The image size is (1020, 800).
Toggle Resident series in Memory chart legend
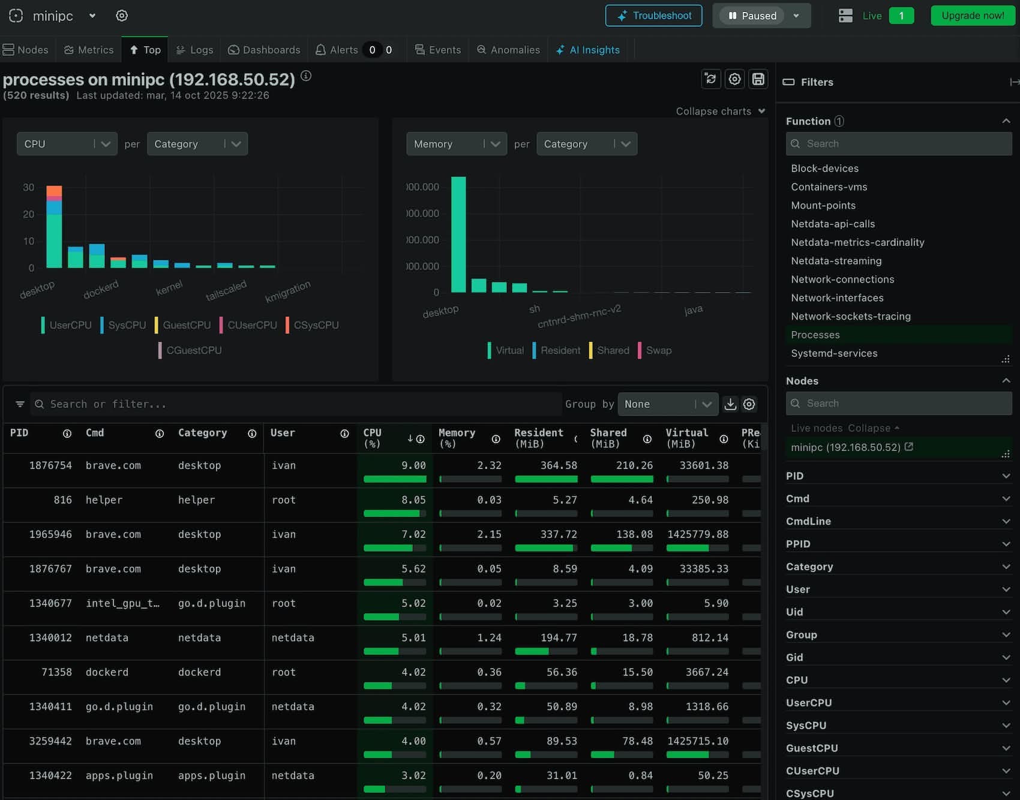point(560,350)
